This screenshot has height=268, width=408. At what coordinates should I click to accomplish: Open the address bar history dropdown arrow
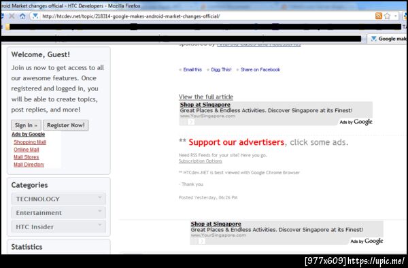pos(396,16)
